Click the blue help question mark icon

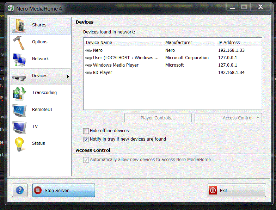click(x=20, y=190)
